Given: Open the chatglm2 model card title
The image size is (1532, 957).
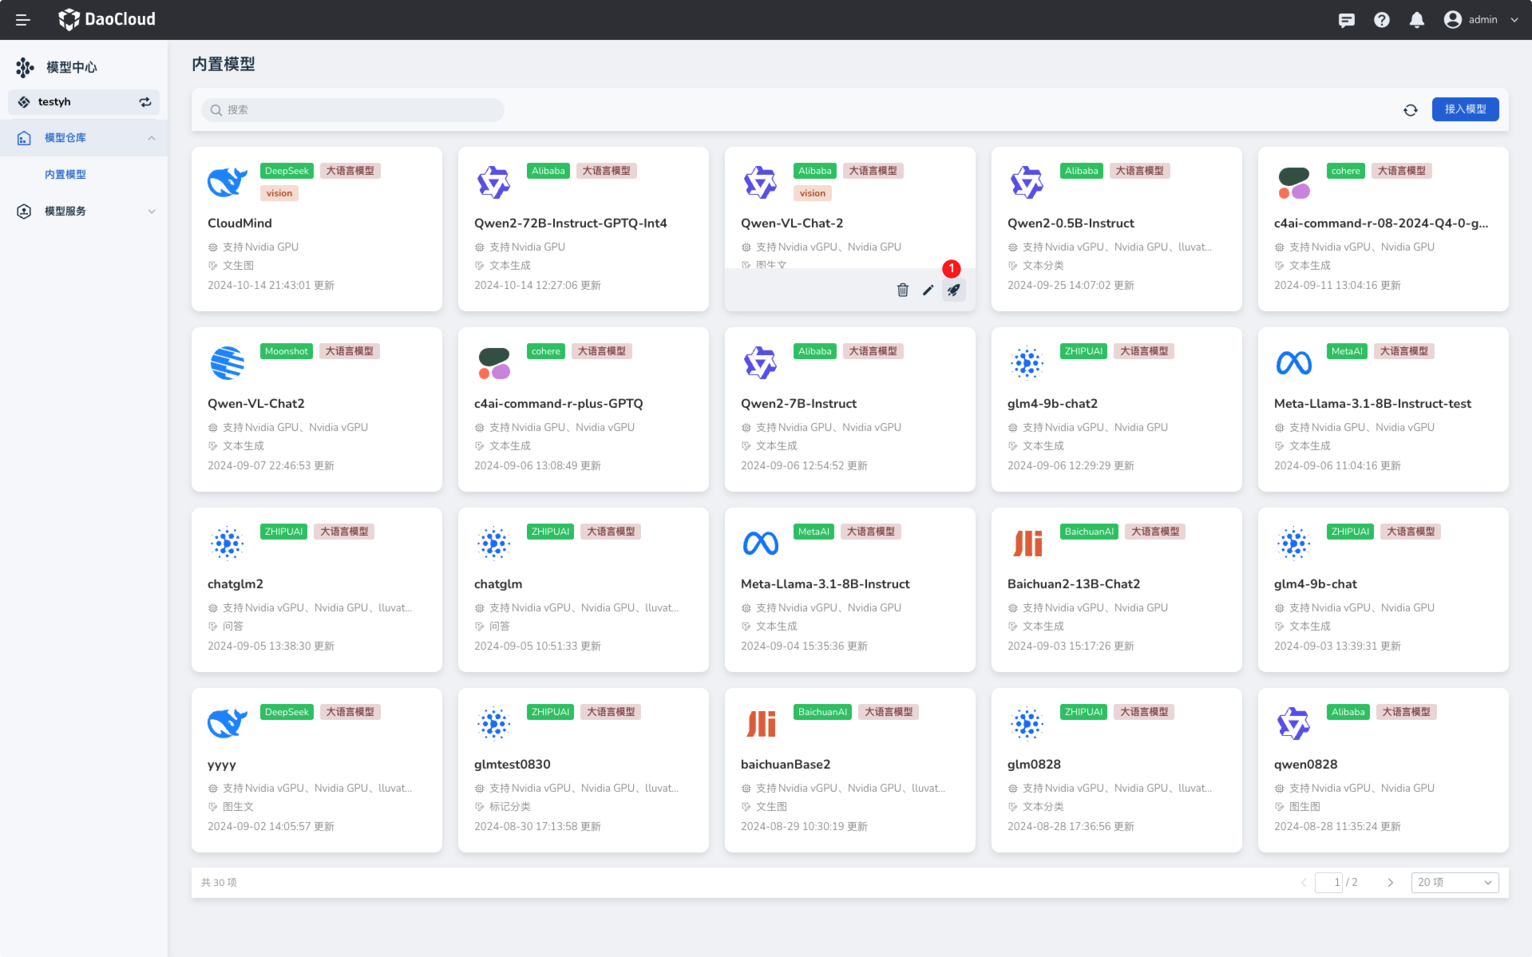Looking at the screenshot, I should click(236, 584).
